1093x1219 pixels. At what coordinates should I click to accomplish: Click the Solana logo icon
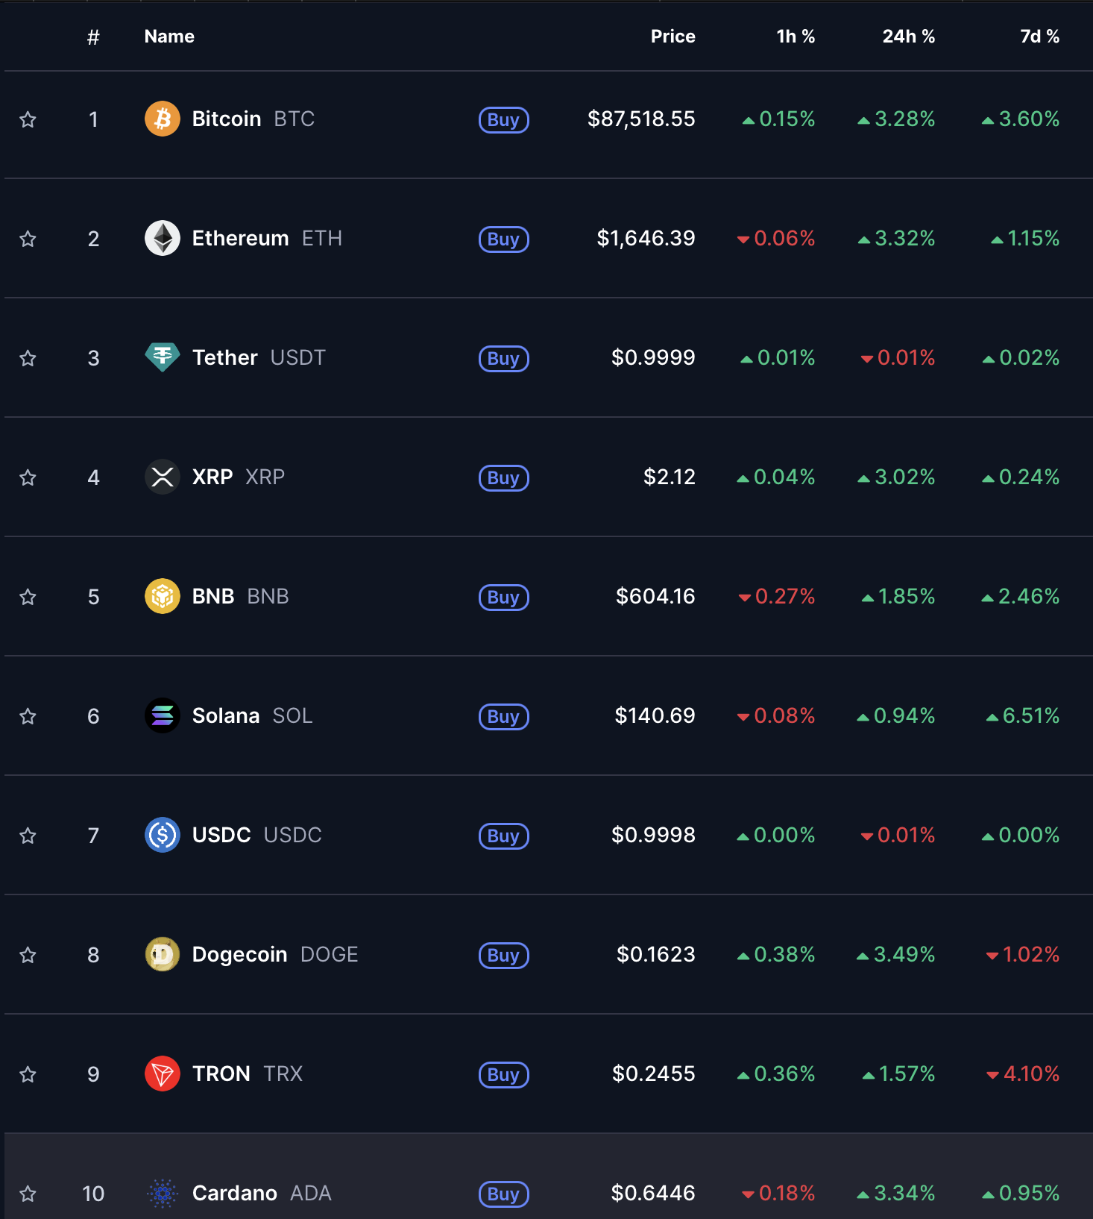162,715
